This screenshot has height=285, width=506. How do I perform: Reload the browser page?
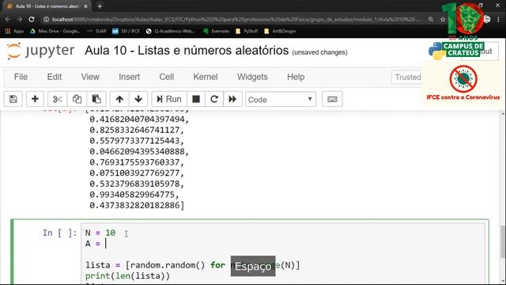[32, 19]
